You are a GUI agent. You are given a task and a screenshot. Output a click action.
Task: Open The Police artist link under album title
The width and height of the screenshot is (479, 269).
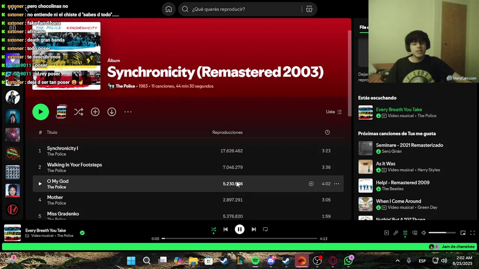125,86
